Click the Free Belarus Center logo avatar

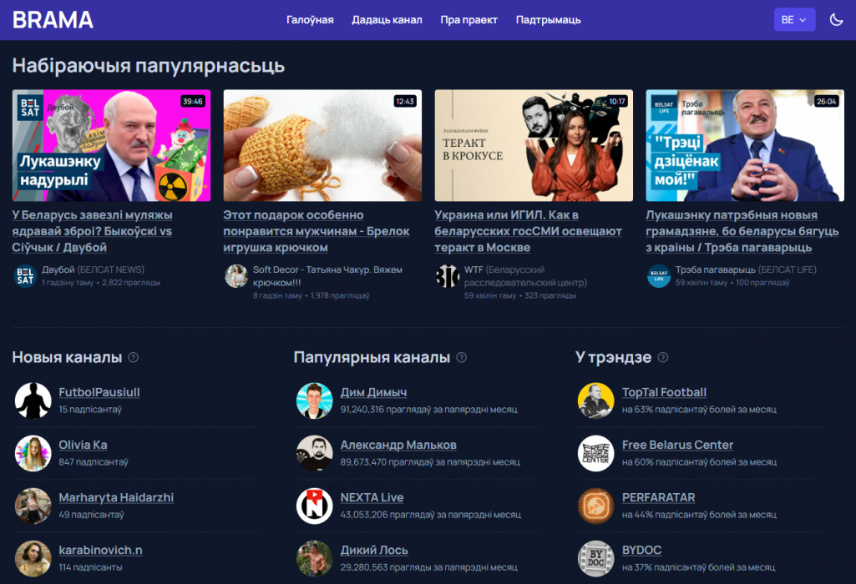595,453
